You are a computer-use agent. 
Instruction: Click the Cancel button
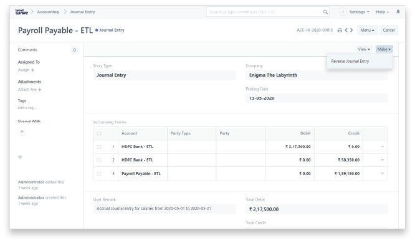(x=389, y=30)
